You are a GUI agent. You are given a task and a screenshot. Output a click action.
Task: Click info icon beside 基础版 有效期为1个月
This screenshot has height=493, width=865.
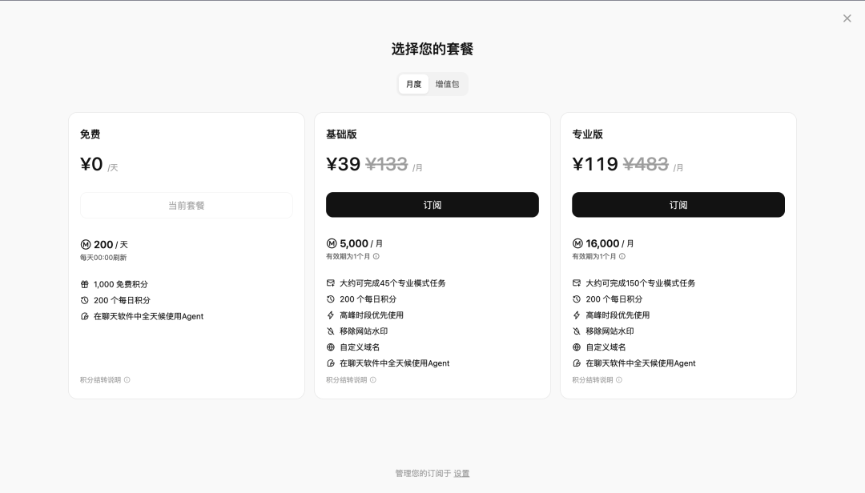[376, 257]
